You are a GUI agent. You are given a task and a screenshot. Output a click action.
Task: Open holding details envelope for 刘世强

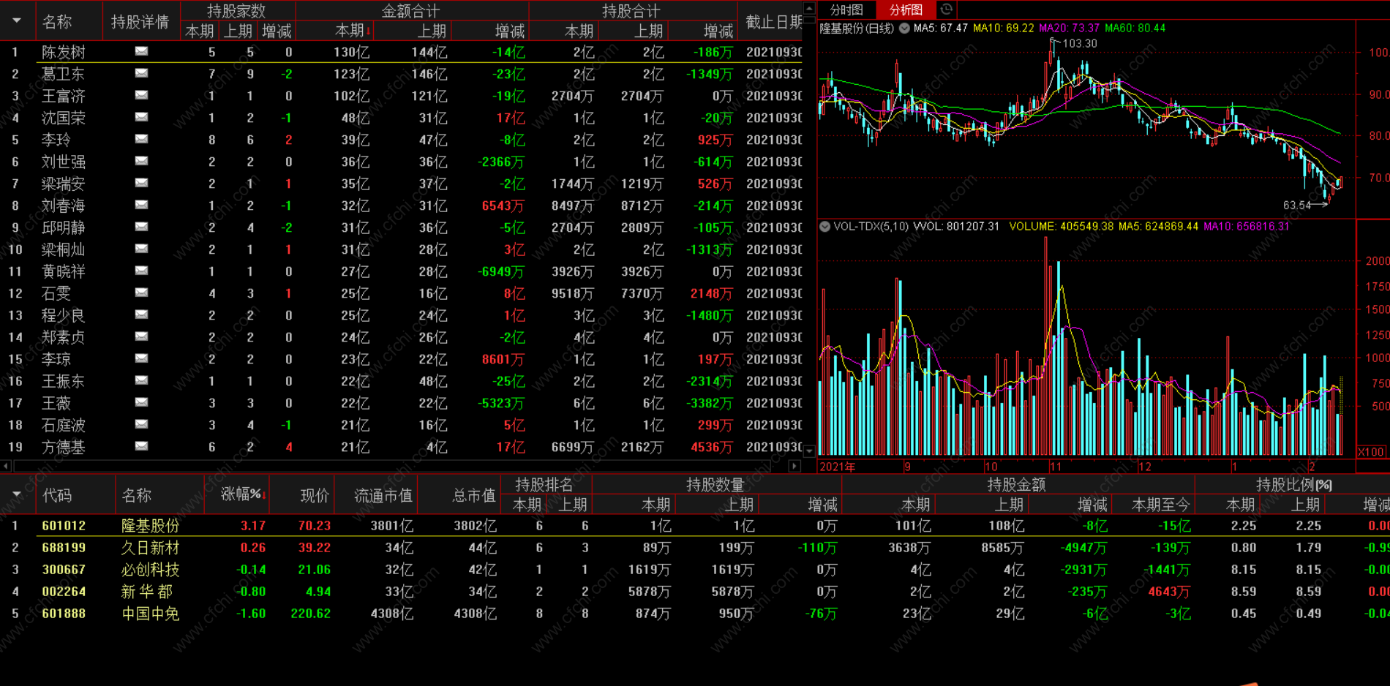pos(141,161)
